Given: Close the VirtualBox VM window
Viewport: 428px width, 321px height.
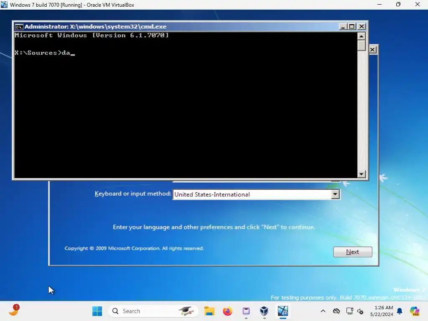Looking at the screenshot, I should pyautogui.click(x=418, y=5).
